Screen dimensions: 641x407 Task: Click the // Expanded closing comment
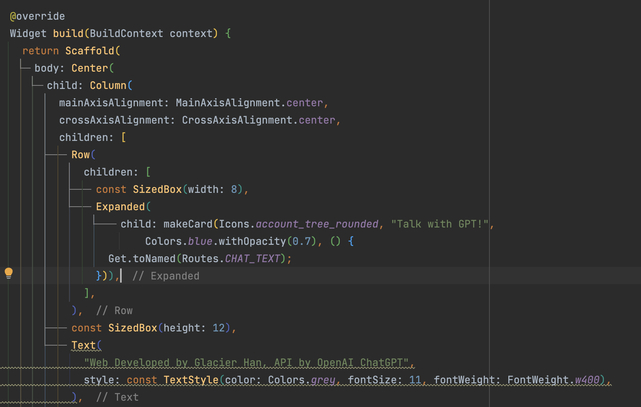coord(166,276)
